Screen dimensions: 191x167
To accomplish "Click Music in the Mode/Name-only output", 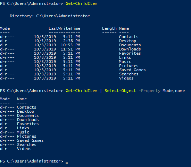I will tap(23, 132).
